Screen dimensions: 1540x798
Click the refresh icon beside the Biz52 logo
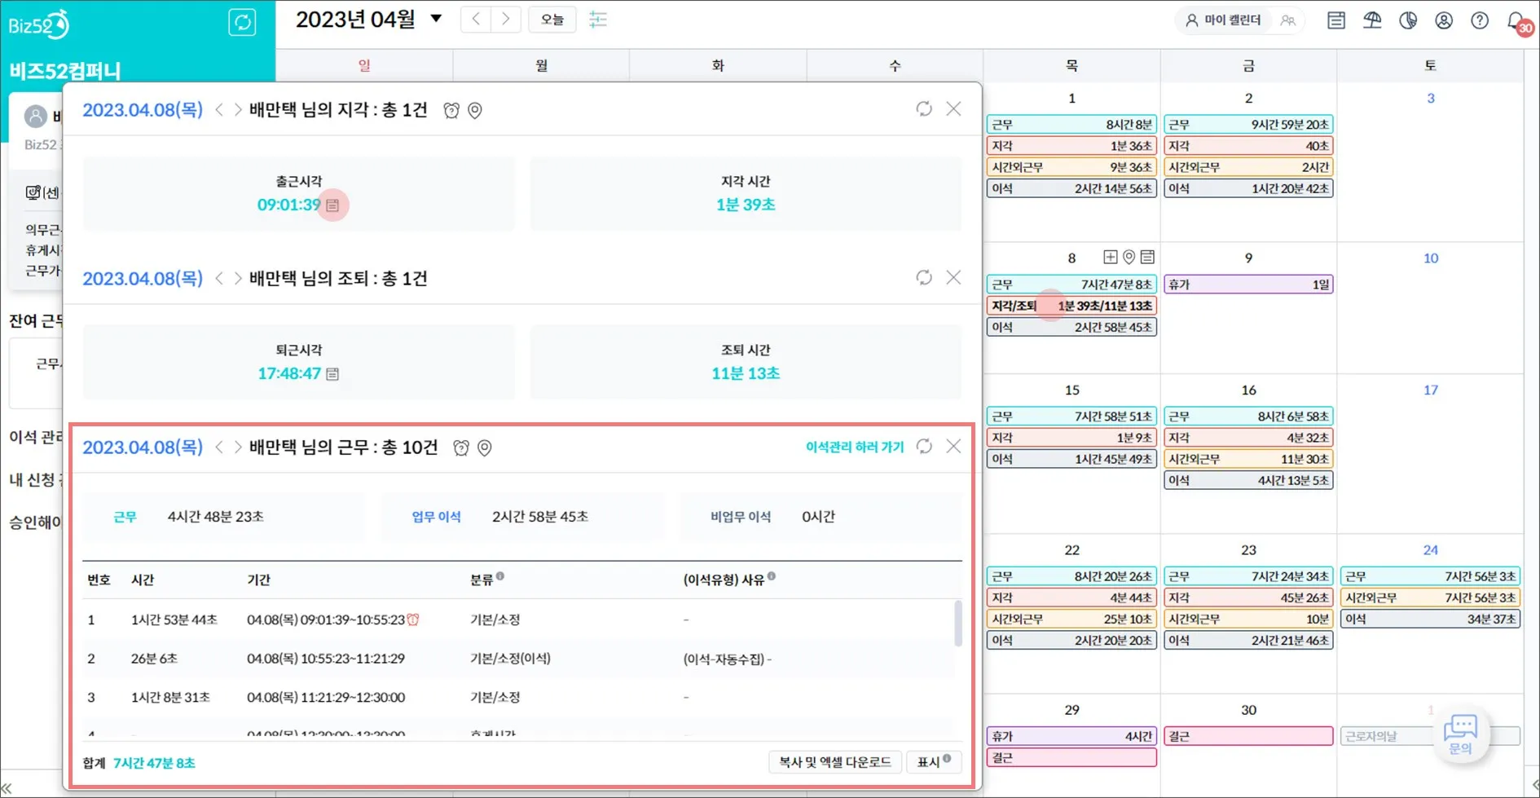tap(242, 22)
